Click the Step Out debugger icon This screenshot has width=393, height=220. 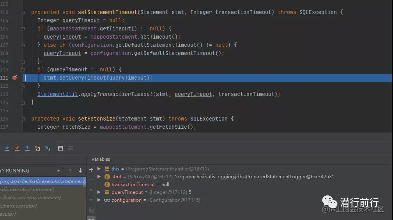pos(27,148)
